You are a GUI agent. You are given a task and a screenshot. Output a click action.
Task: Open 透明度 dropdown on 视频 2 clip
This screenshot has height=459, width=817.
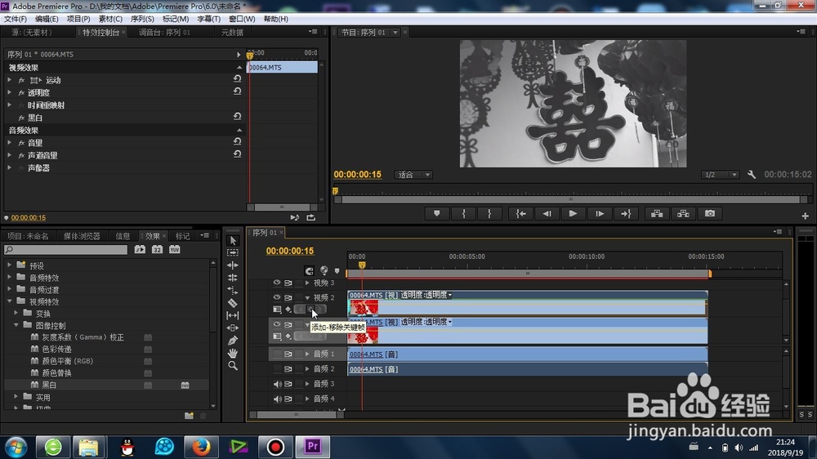pyautogui.click(x=450, y=295)
